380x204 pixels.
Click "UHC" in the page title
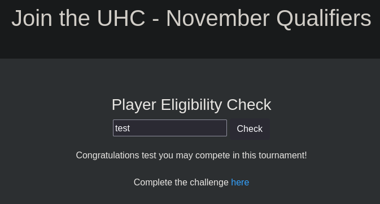[121, 19]
